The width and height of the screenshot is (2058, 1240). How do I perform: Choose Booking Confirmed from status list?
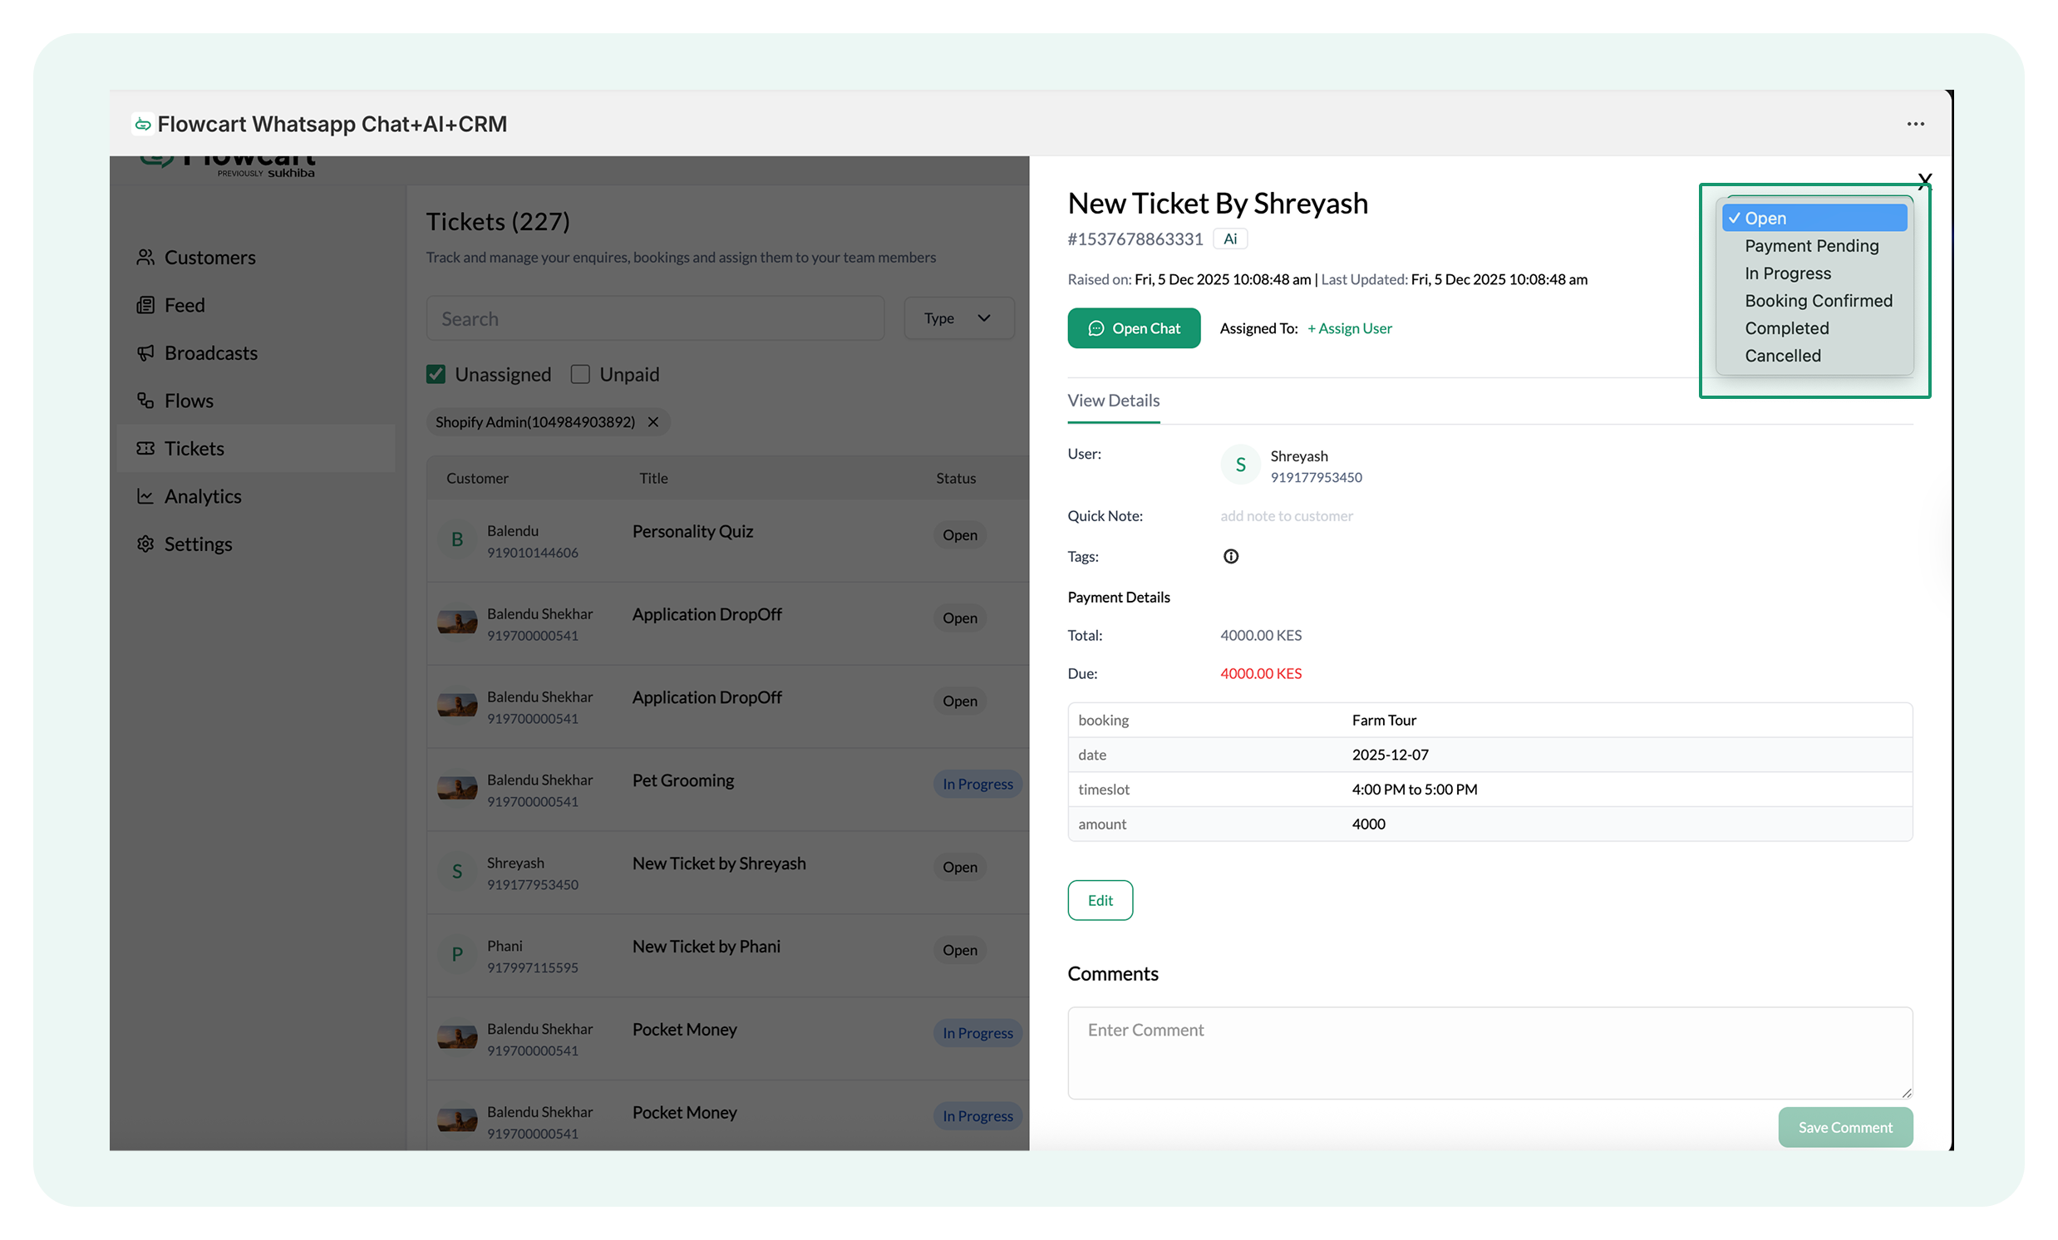click(x=1818, y=301)
